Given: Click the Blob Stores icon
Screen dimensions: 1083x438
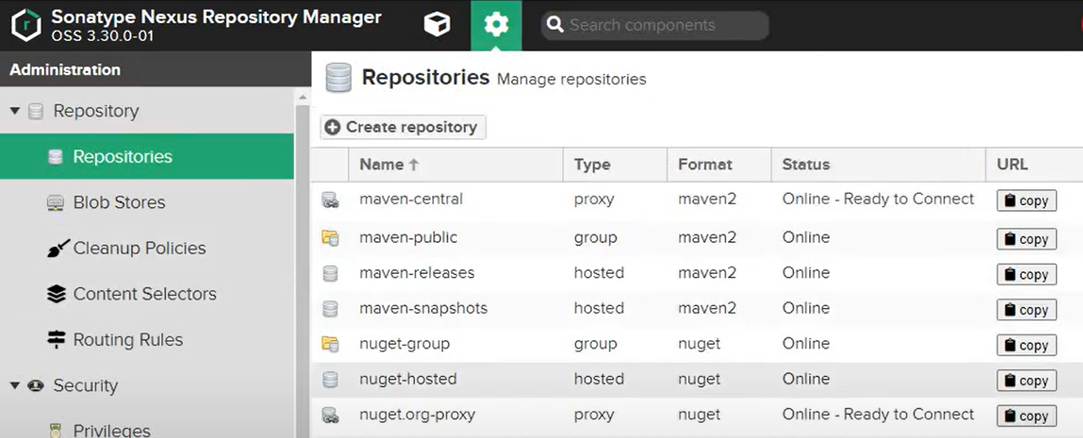Looking at the screenshot, I should click(56, 203).
